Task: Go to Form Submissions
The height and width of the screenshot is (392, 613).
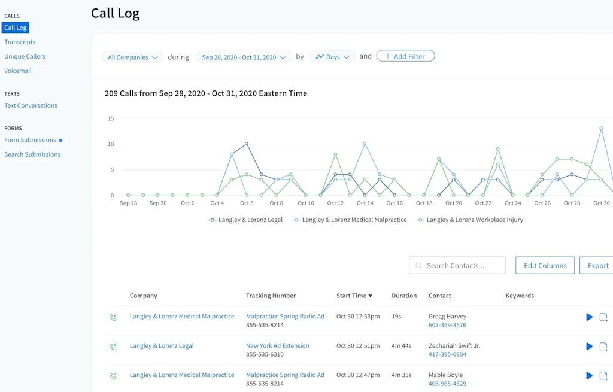Action: pyautogui.click(x=30, y=140)
